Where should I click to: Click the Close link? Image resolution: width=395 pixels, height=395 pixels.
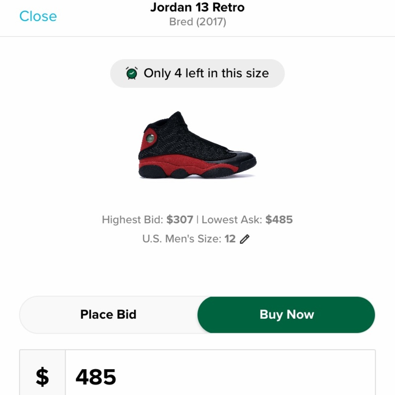[x=38, y=16]
